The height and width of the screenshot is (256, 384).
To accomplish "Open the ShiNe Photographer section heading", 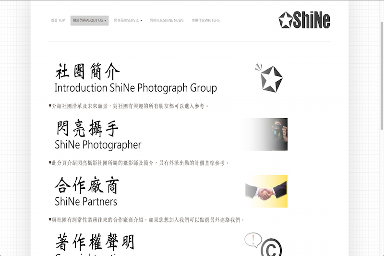I will click(98, 145).
